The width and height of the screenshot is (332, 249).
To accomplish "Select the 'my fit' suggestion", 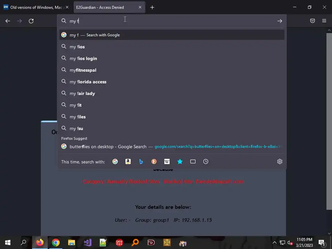I will (172, 105).
